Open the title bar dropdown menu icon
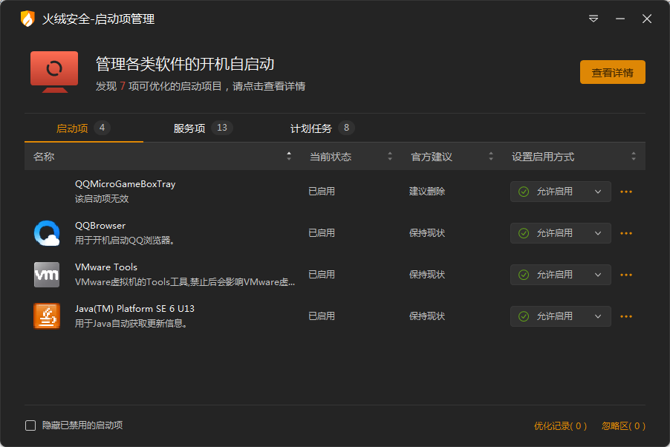Image resolution: width=670 pixels, height=447 pixels. tap(593, 19)
